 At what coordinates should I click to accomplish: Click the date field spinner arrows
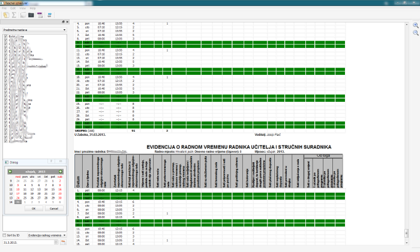coord(56,242)
